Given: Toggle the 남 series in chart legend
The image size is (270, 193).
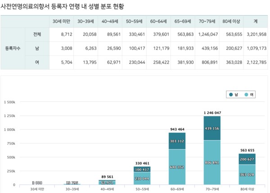Looking at the screenshot, I should (x=234, y=95).
